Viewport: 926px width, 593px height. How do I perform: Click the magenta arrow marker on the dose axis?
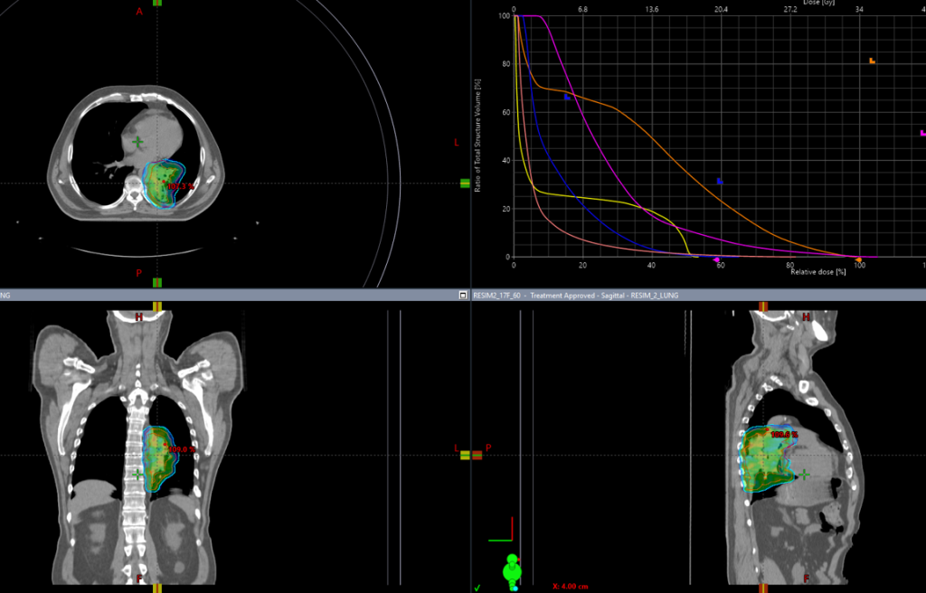coord(716,260)
